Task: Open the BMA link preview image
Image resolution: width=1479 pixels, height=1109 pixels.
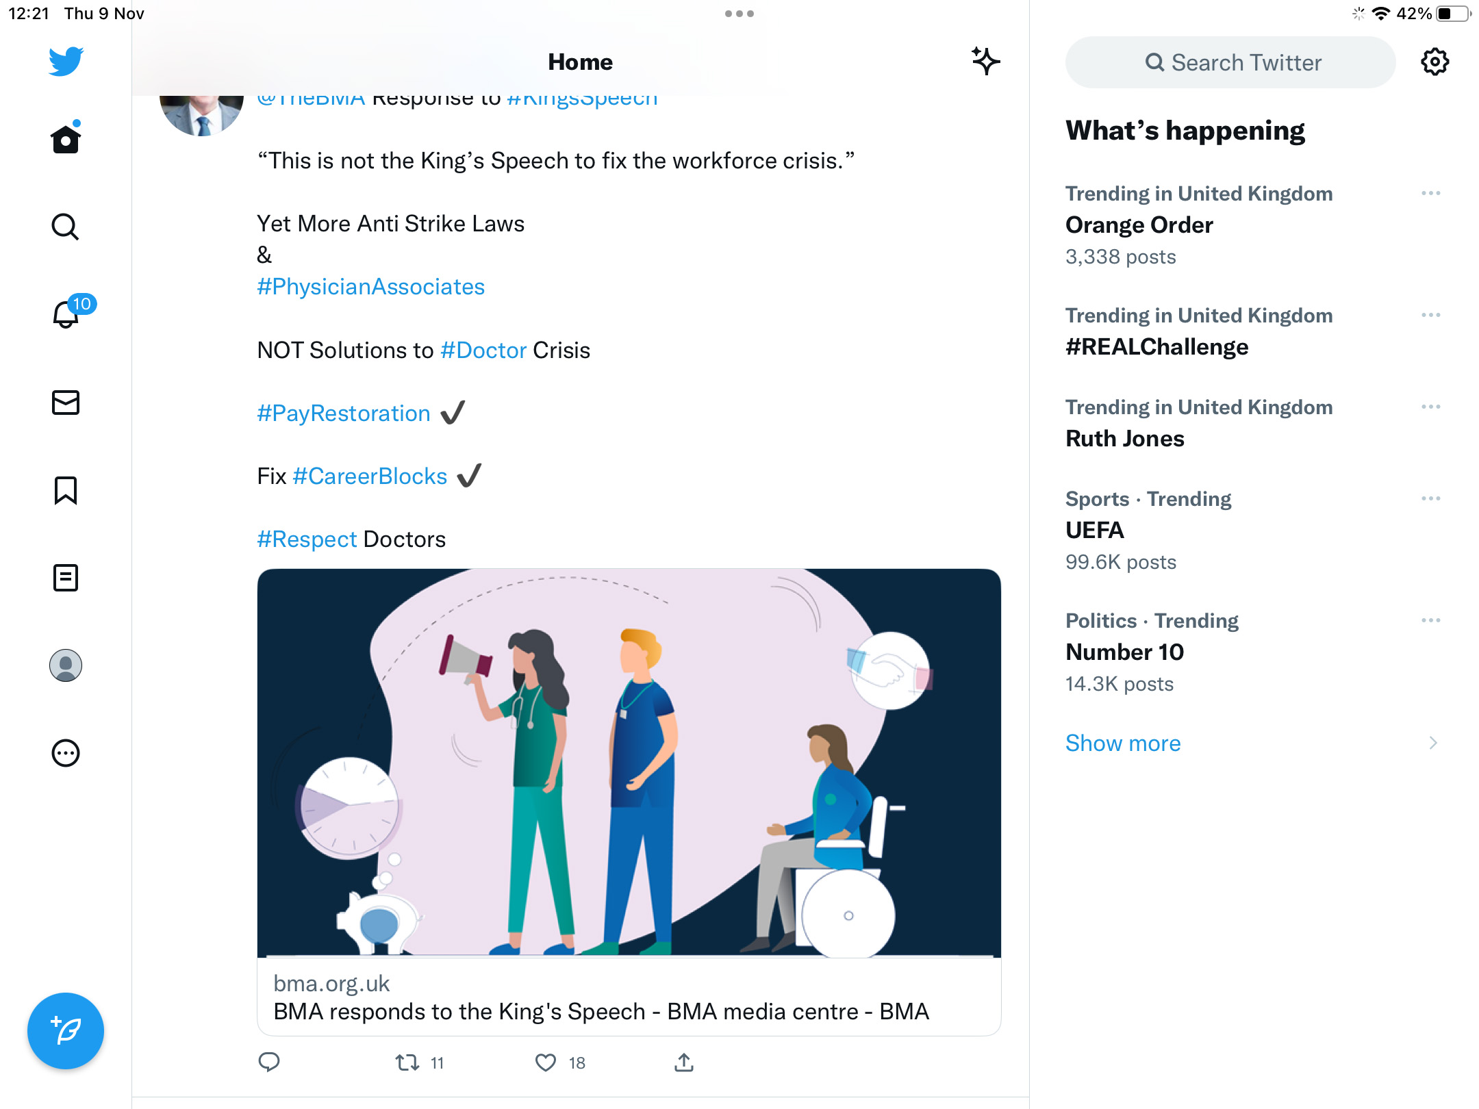Action: point(629,763)
